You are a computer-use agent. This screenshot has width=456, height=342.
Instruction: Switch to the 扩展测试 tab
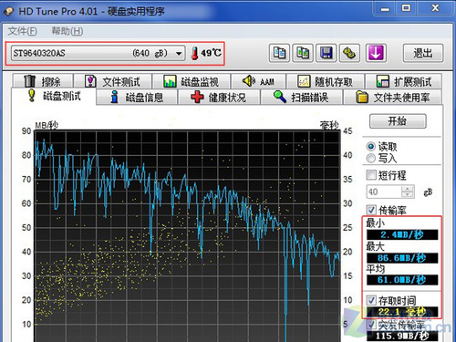tap(403, 81)
